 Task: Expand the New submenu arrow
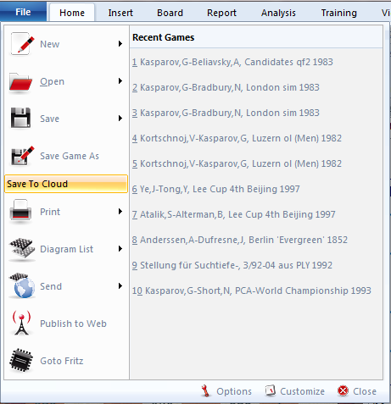point(120,44)
